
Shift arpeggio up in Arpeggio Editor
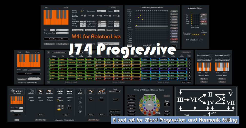(194, 40)
